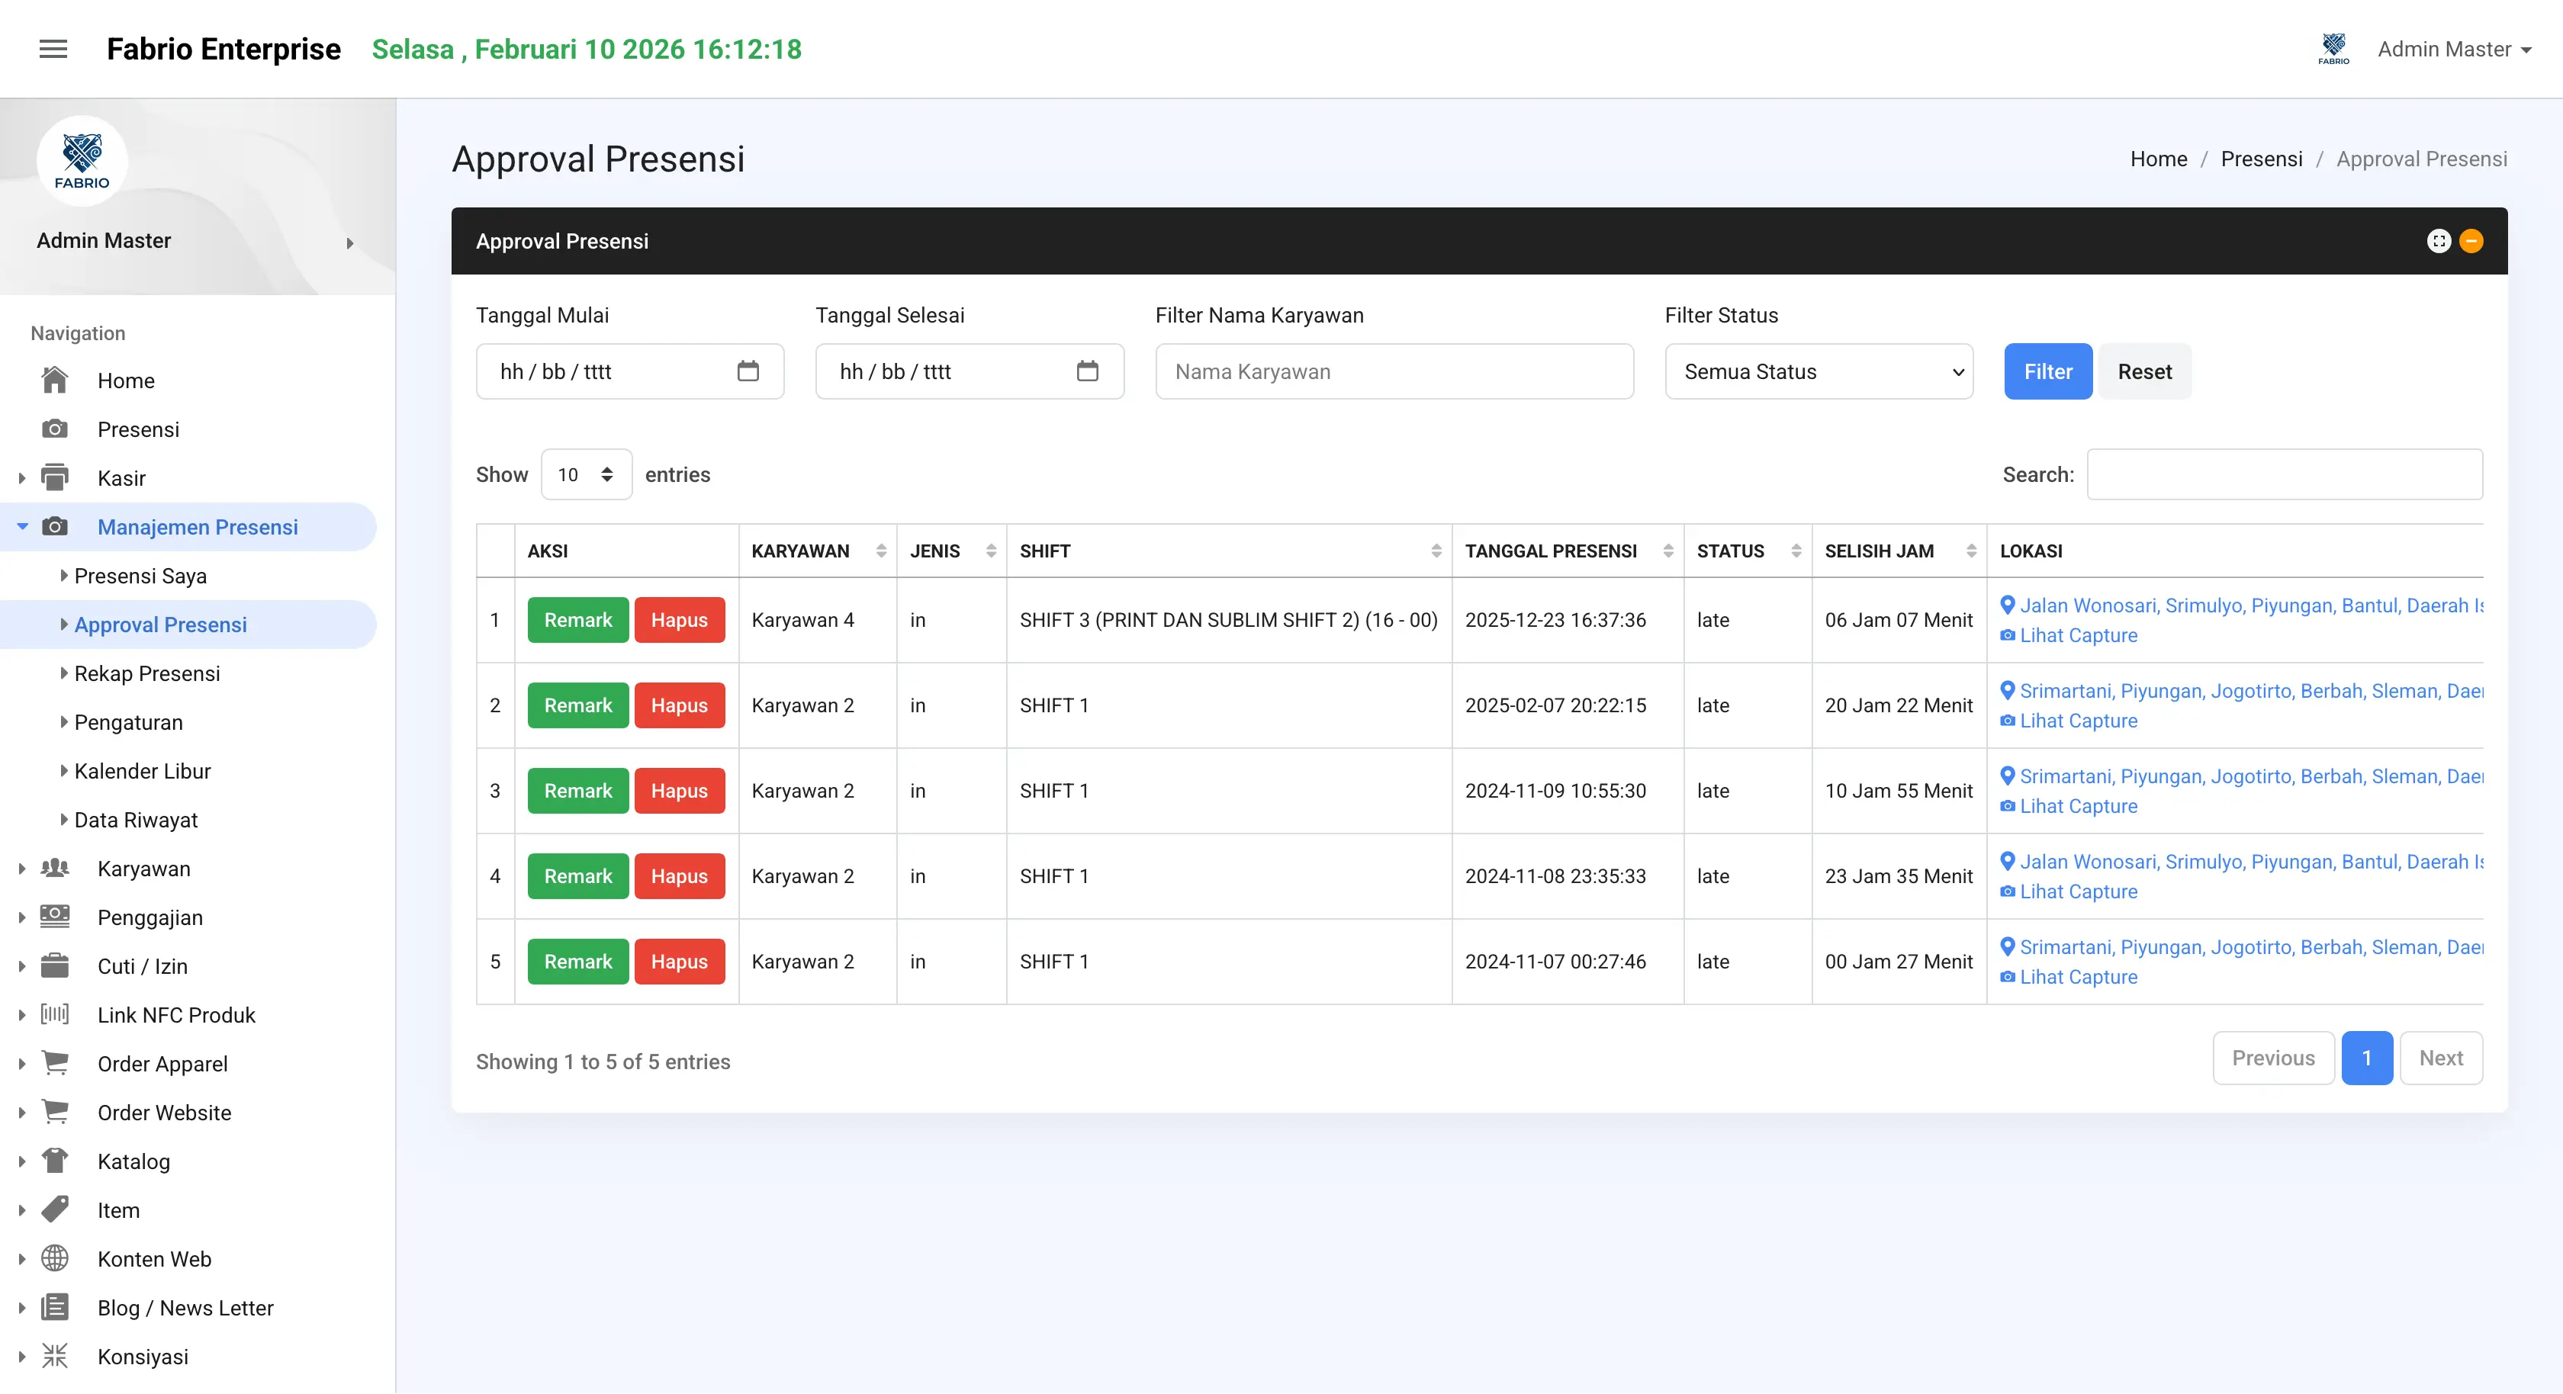Click the fullscreen icon in panel header
The image size is (2563, 1394).
[2438, 241]
